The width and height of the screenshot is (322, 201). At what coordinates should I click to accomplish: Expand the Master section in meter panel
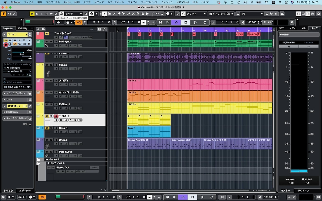tap(299, 35)
